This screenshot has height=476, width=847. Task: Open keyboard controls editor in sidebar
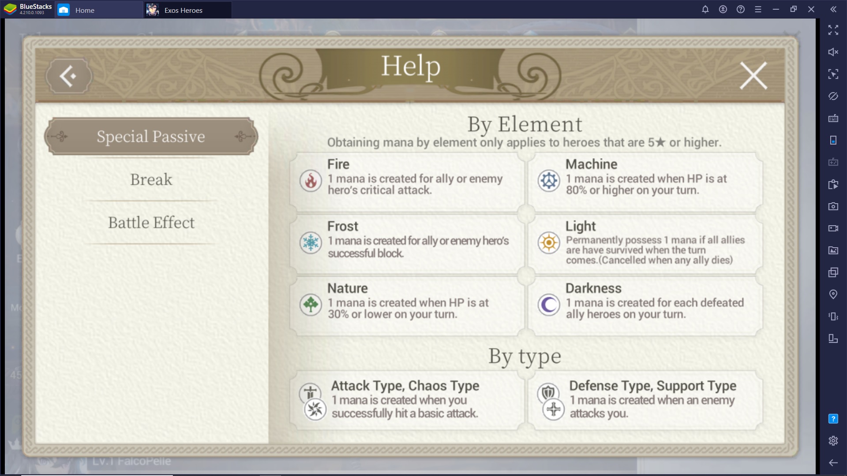tap(833, 118)
